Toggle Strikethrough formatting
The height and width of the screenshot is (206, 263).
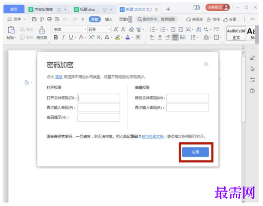81,37
